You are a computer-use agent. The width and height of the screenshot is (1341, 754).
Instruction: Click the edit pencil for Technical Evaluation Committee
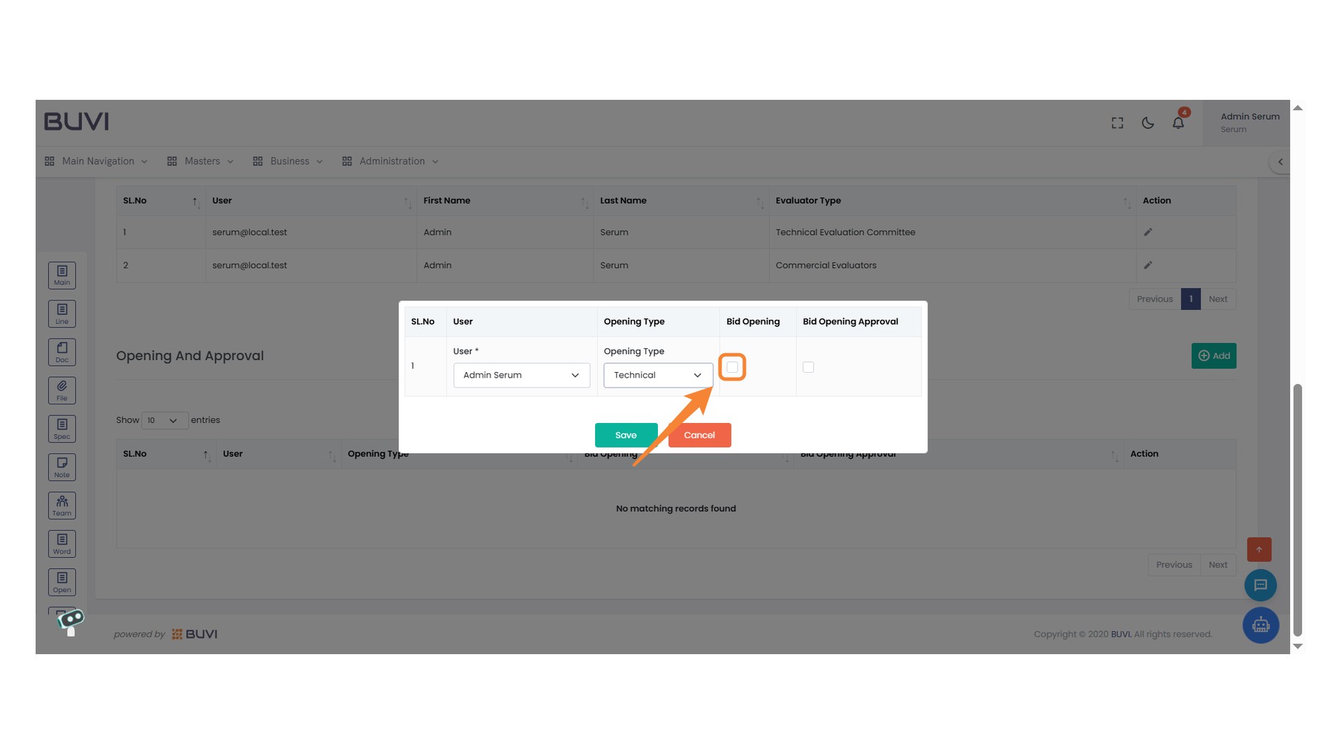(x=1148, y=232)
